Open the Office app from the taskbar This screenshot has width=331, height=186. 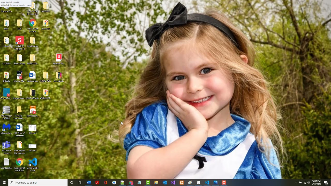click(x=106, y=183)
